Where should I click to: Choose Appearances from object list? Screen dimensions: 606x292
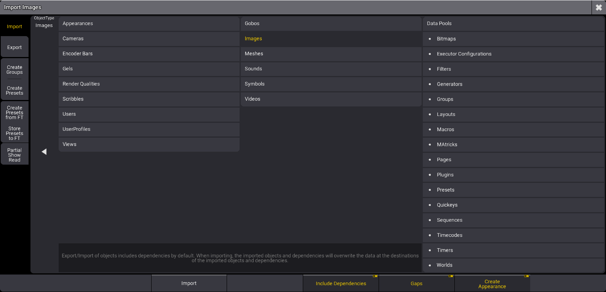point(149,24)
